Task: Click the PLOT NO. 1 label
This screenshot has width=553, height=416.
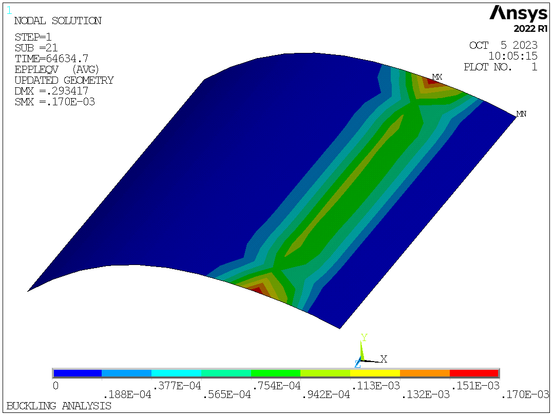Action: pos(500,67)
